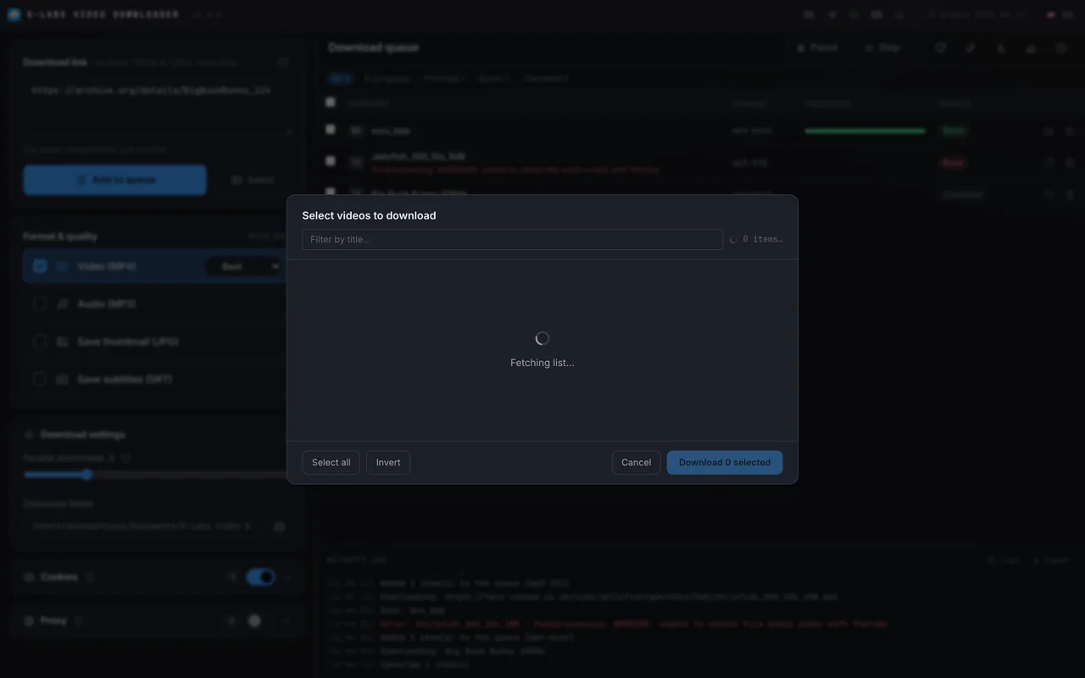Click the Invert selection button
This screenshot has height=678, width=1085.
[388, 462]
